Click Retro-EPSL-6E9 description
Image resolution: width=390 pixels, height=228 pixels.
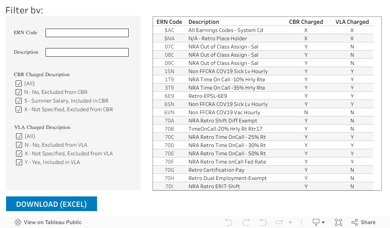208,96
